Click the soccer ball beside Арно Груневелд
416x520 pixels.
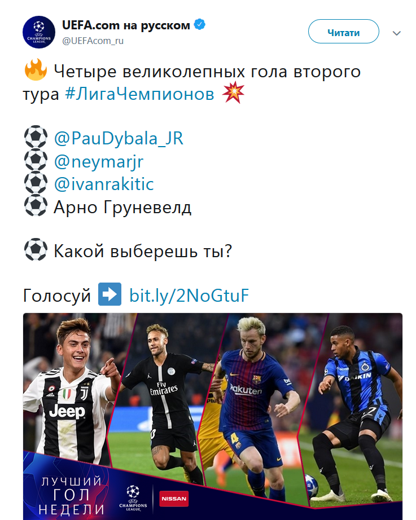[36, 205]
